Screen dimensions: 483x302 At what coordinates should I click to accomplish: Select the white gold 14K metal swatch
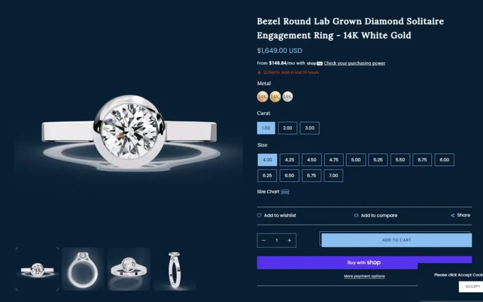tap(288, 97)
